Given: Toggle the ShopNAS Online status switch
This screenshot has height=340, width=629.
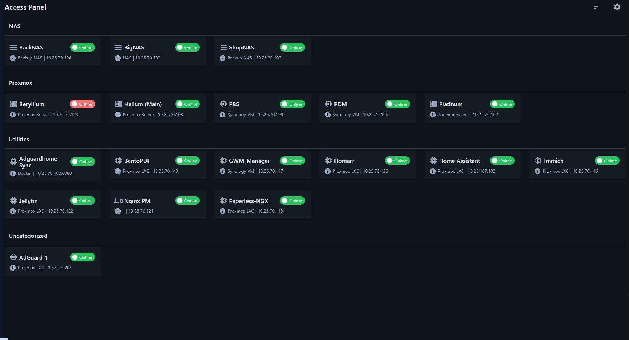Looking at the screenshot, I should [x=292, y=47].
